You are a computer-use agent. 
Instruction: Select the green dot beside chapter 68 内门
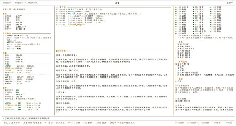point(176,33)
